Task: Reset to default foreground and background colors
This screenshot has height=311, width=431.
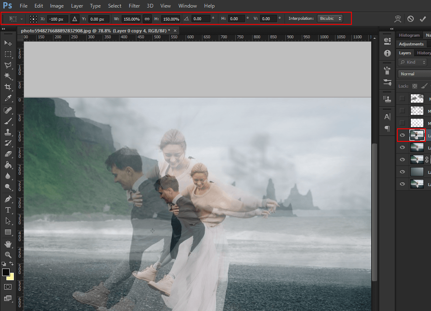Action: (x=3, y=263)
